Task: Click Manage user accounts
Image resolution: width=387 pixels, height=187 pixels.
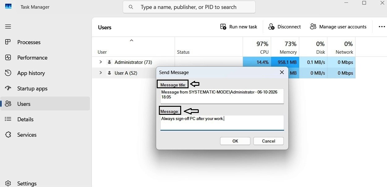Action: (338, 27)
